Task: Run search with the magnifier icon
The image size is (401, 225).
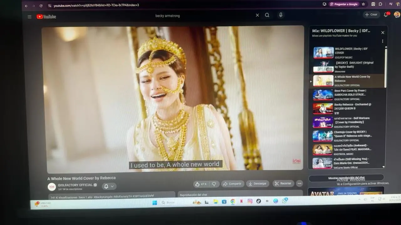Action: click(267, 15)
